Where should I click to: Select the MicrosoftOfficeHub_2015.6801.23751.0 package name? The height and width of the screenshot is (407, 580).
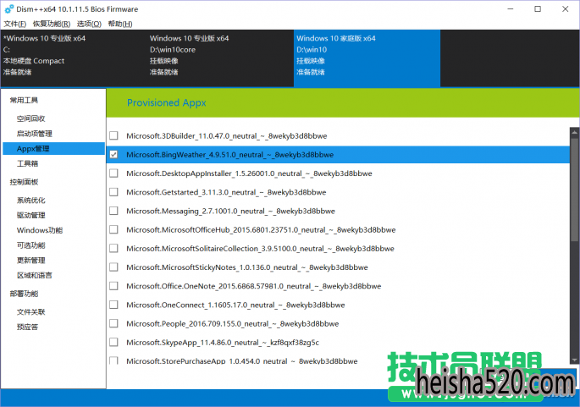coord(261,230)
